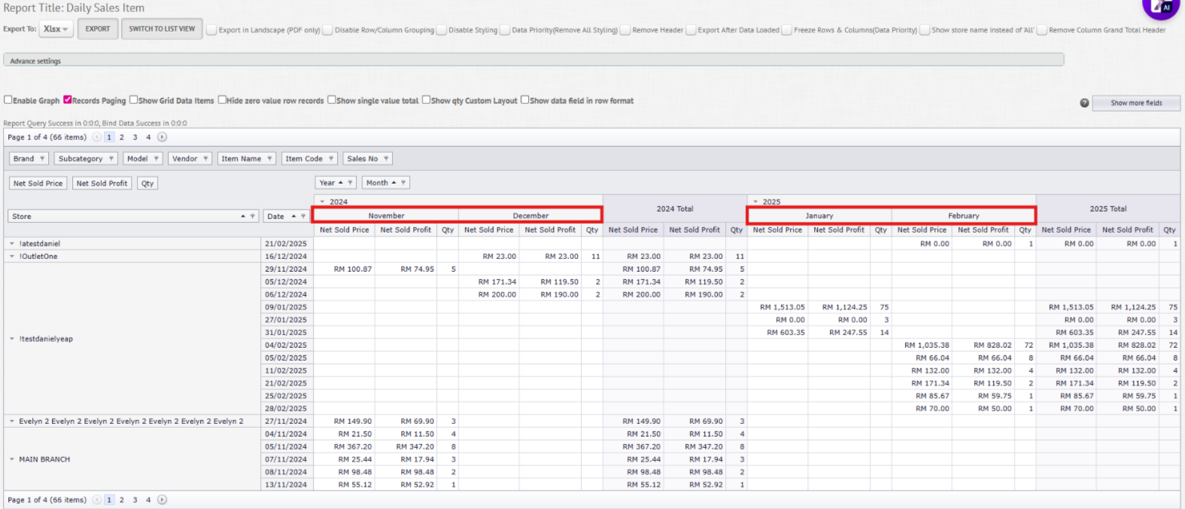
Task: Go to page 3 in top pager
Action: (135, 137)
